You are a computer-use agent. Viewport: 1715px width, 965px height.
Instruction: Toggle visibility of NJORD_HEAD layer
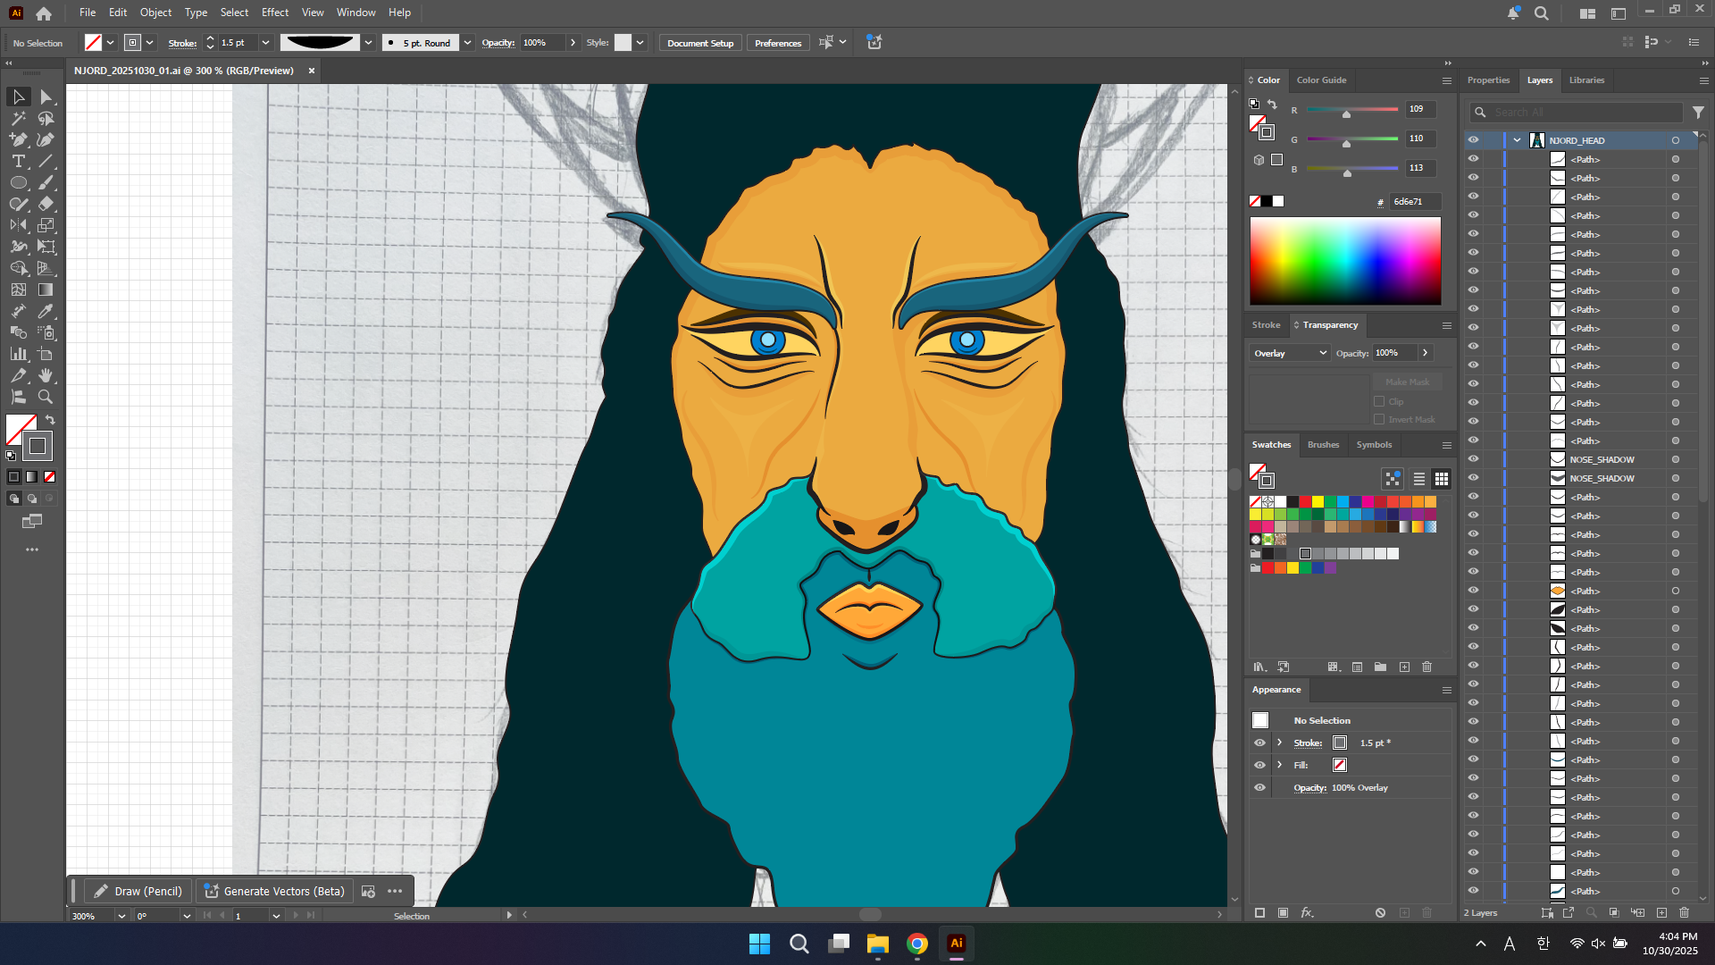tap(1473, 140)
